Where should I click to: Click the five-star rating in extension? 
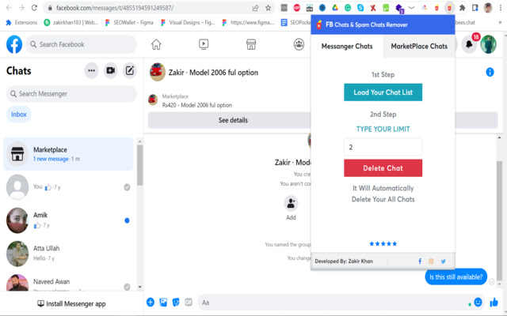[x=383, y=244]
